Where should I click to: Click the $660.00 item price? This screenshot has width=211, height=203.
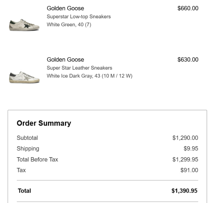click(x=188, y=8)
